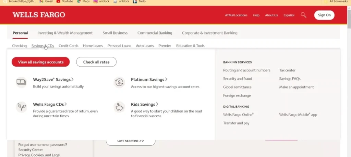This screenshot has height=157, width=351.
Task: Open the All Bookmarks folder
Action: pyautogui.click(x=337, y=1)
